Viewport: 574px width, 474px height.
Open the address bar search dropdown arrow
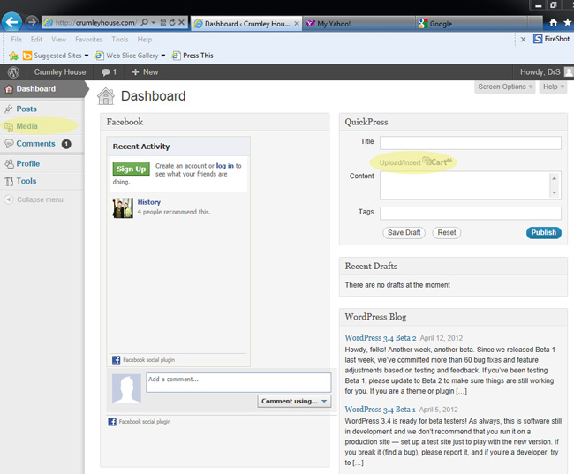154,22
